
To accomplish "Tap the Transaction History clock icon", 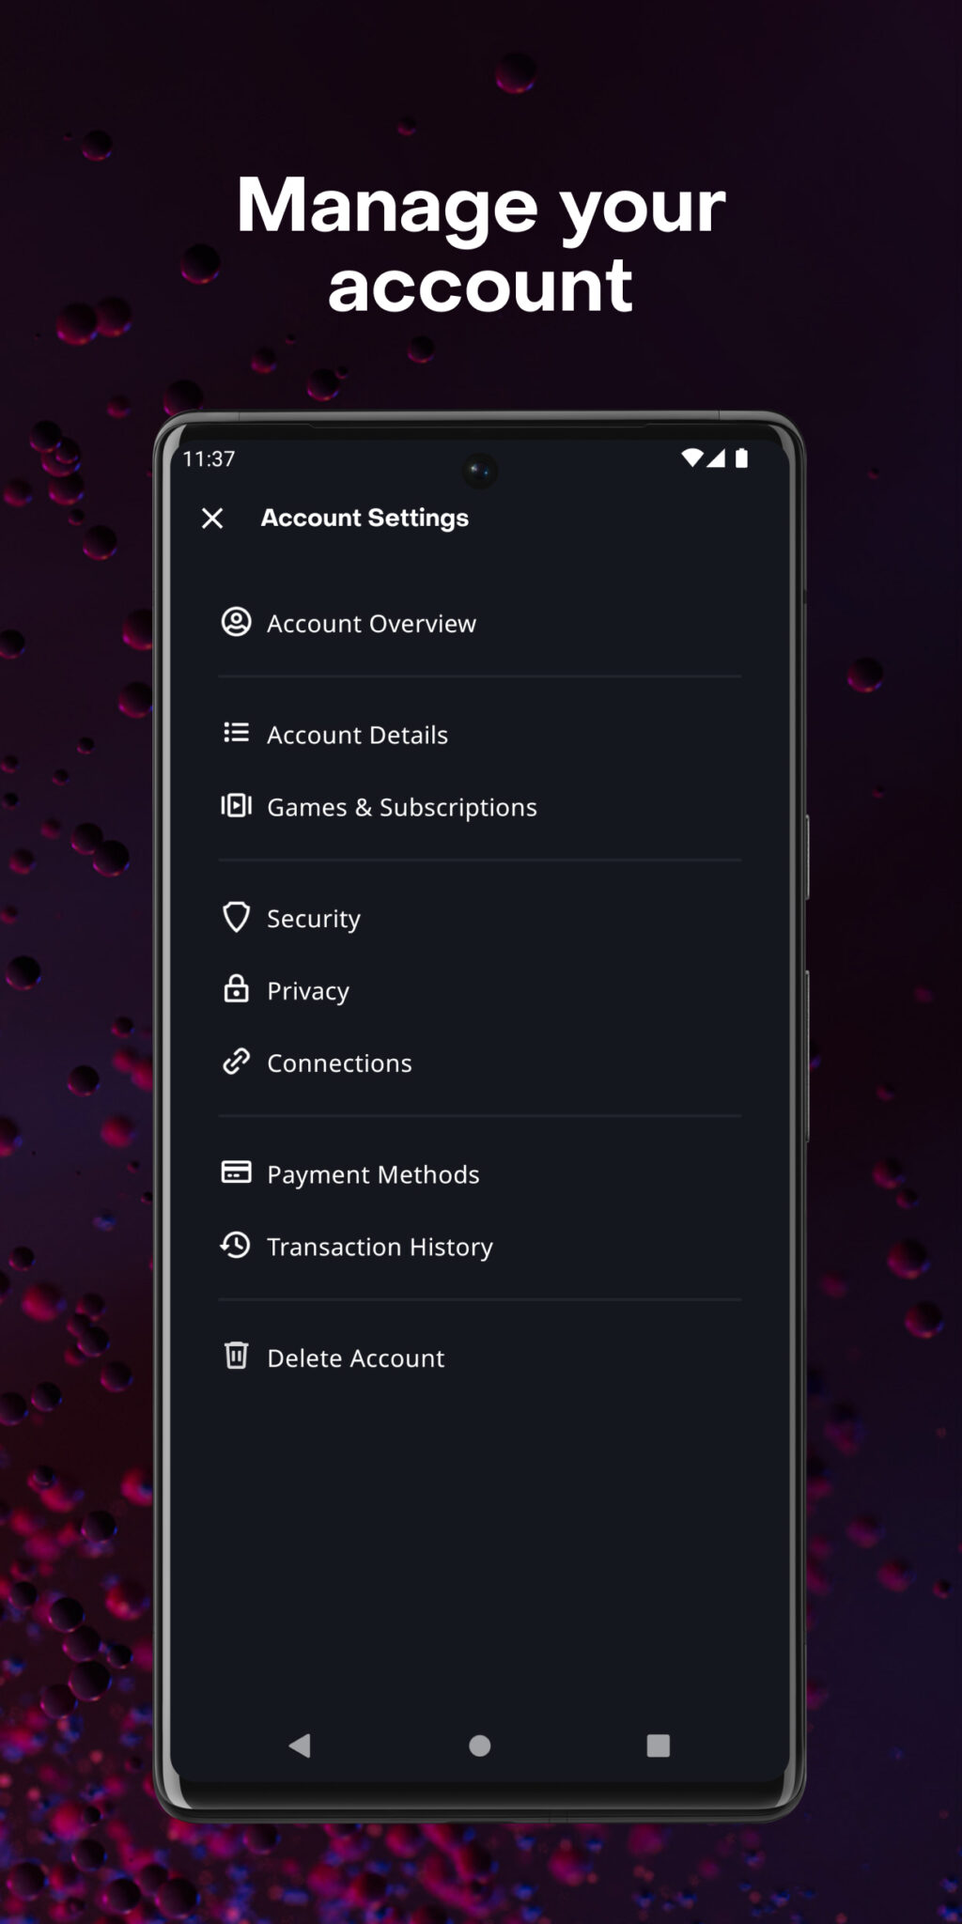I will (x=236, y=1246).
